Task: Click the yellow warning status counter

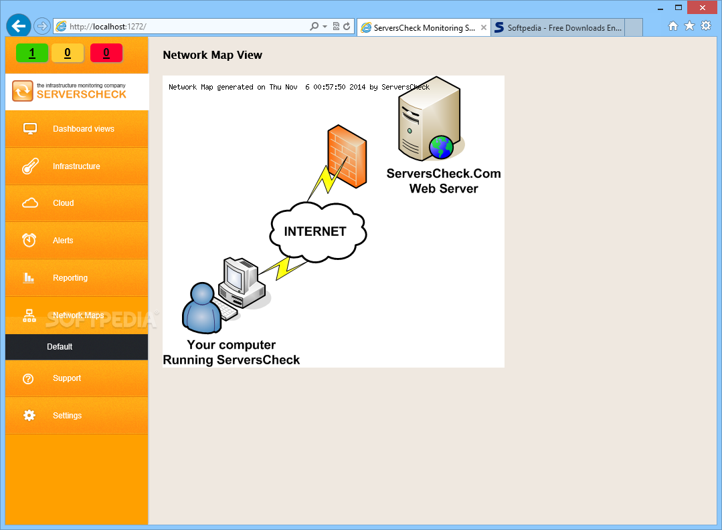Action: coord(67,53)
